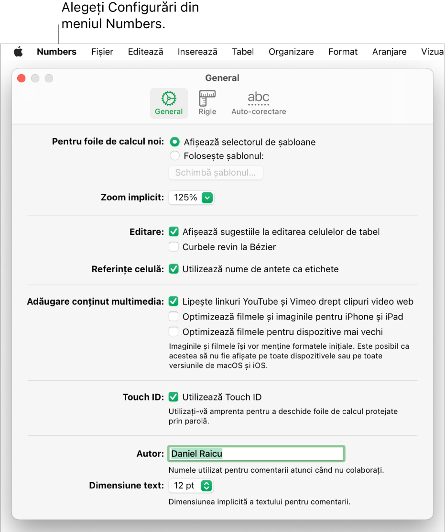This screenshot has width=445, height=532.
Task: Enable Optimizează filmele pentru iPhone și iPad
Action: coord(174,316)
